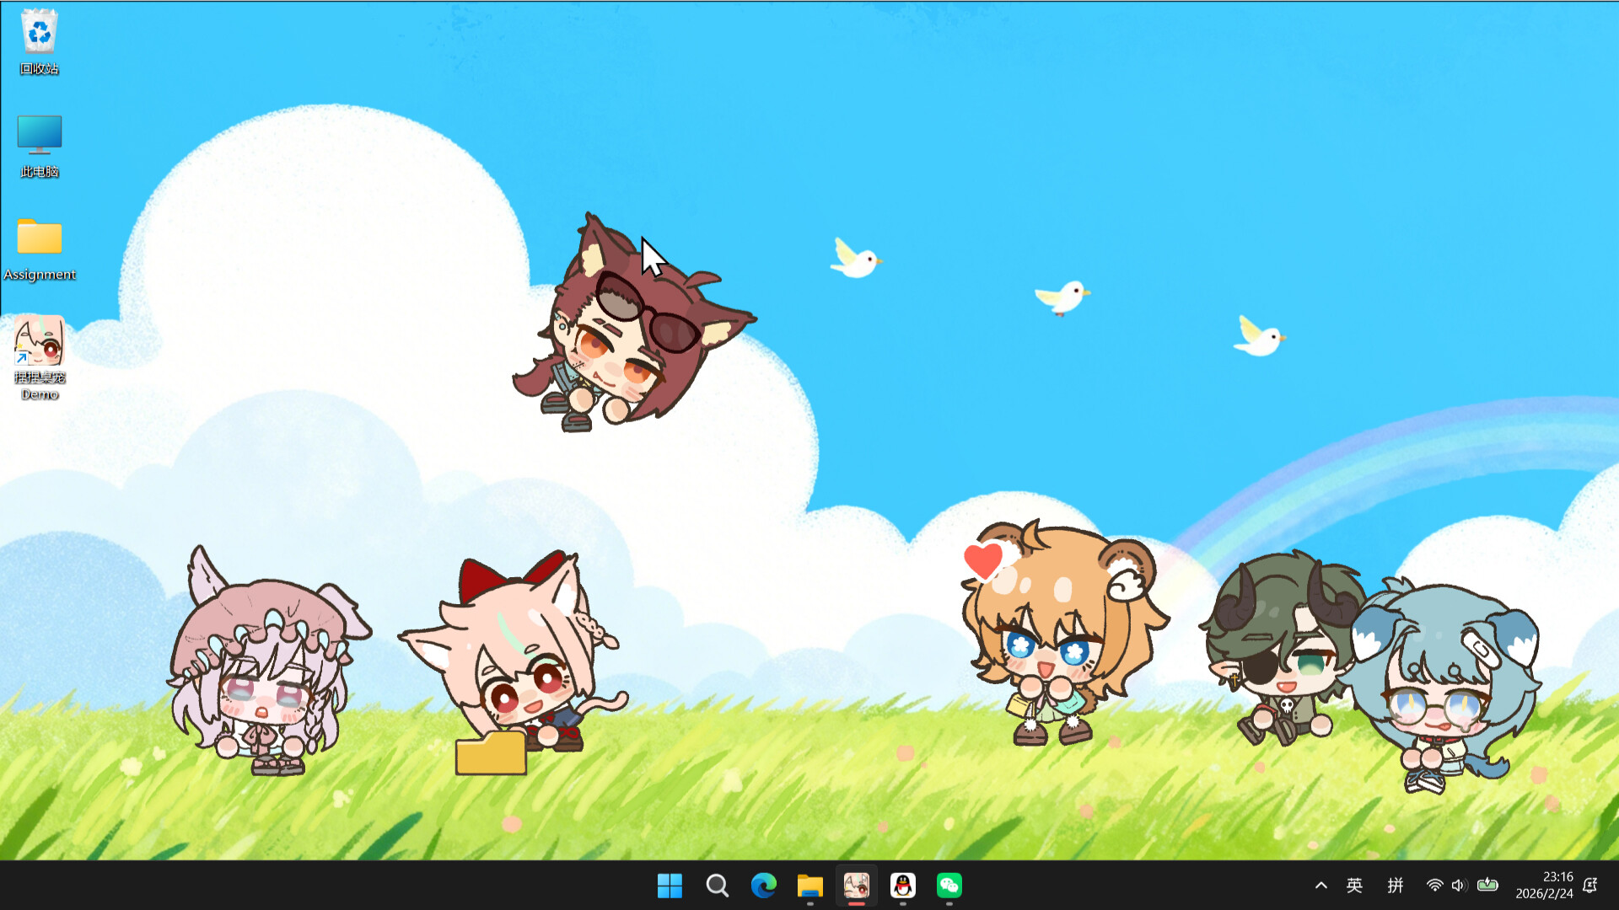Select the running desktop pet app in taskbar
The height and width of the screenshot is (910, 1619).
[856, 886]
